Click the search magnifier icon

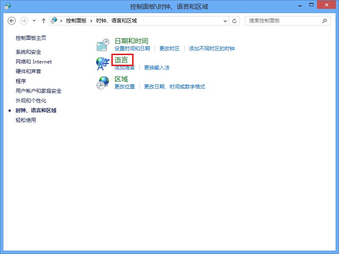coord(325,21)
